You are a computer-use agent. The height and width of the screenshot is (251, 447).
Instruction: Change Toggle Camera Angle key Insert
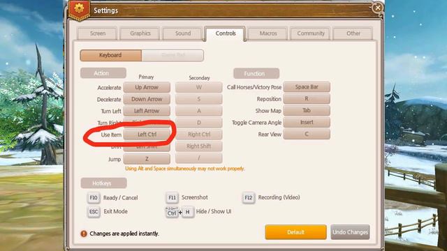click(307, 122)
